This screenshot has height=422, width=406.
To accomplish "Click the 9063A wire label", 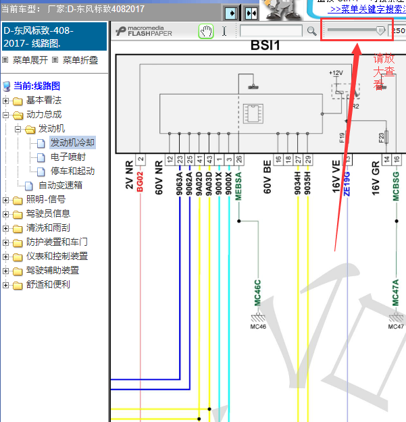I will [180, 184].
